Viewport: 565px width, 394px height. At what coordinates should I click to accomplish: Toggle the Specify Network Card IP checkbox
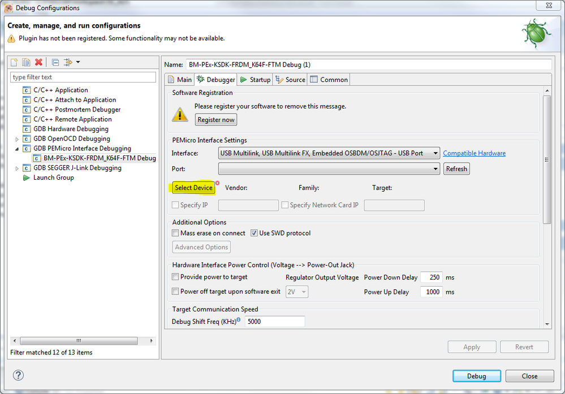click(285, 205)
